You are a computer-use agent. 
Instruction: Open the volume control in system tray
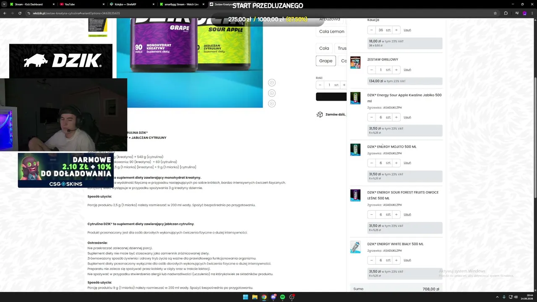pyautogui.click(x=516, y=297)
